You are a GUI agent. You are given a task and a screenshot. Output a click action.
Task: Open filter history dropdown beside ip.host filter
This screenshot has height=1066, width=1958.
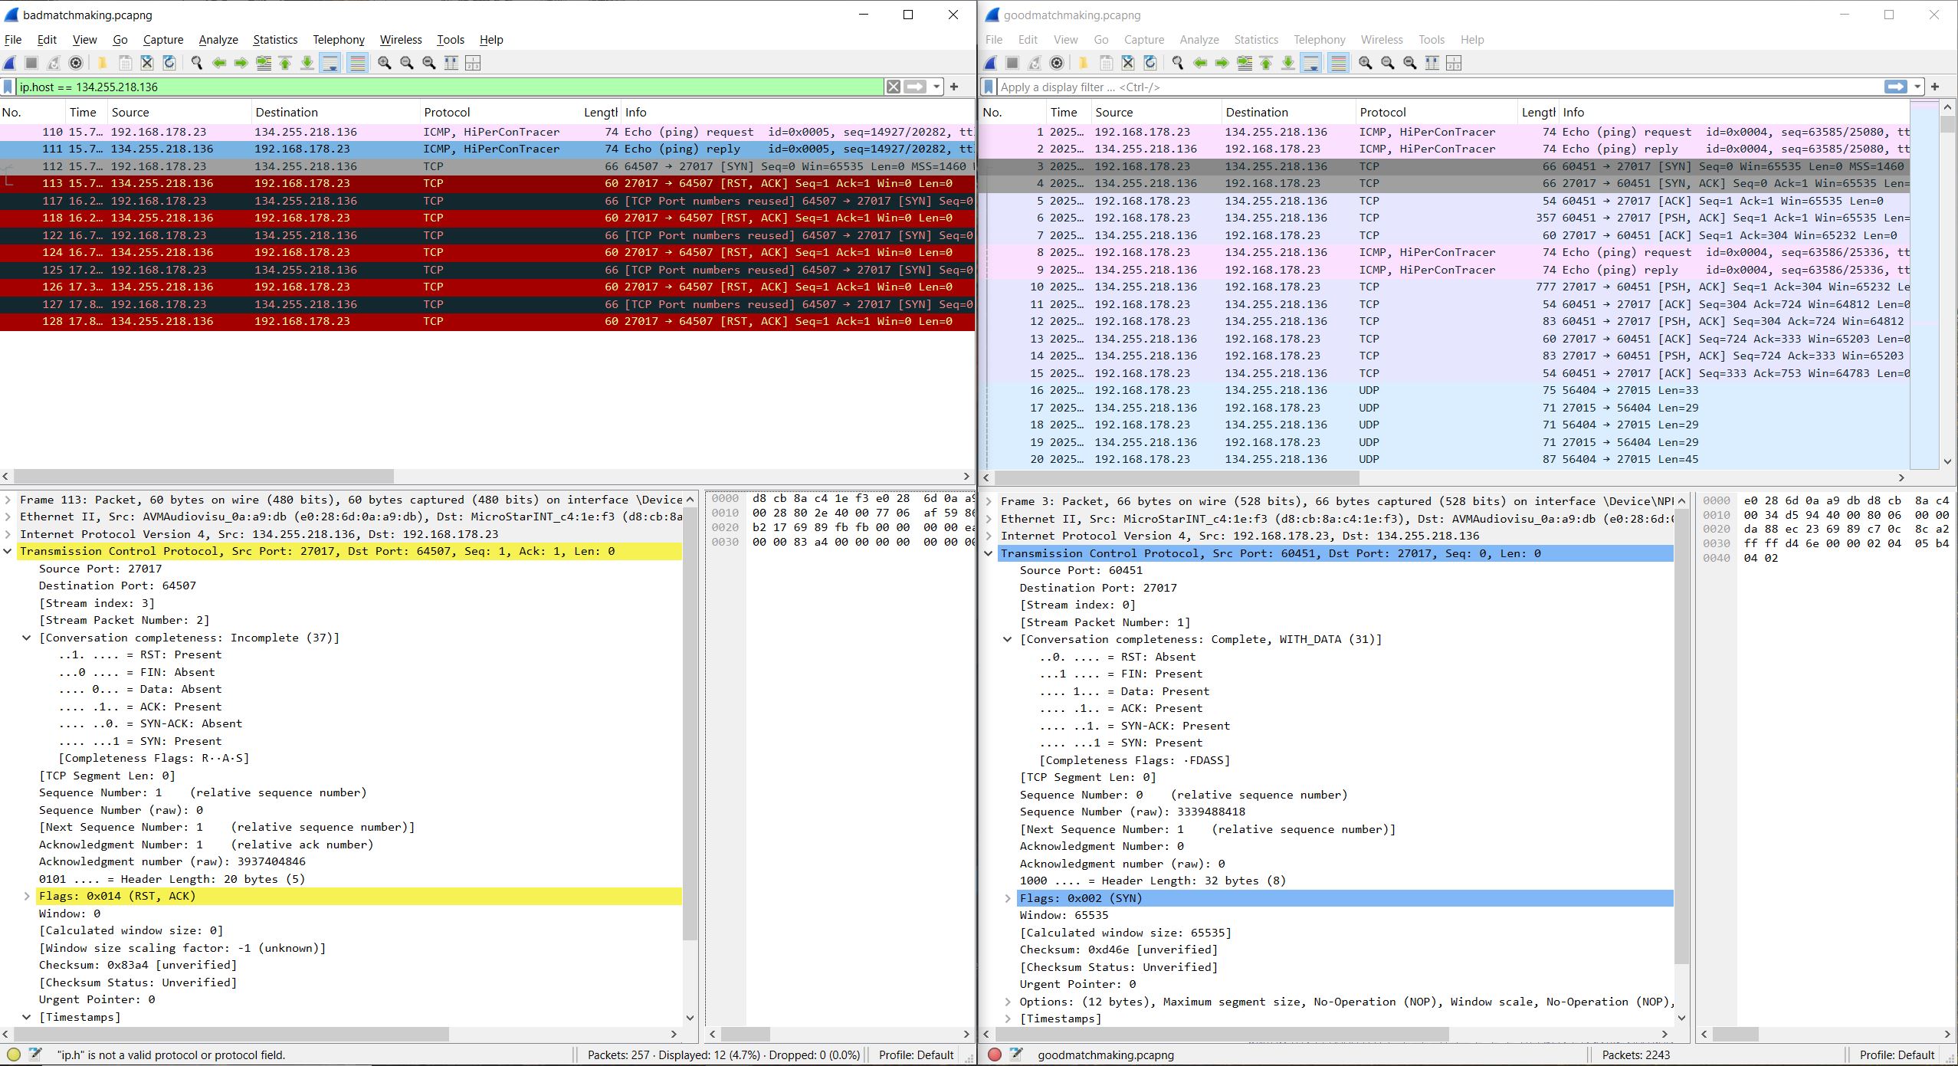pyautogui.click(x=936, y=87)
